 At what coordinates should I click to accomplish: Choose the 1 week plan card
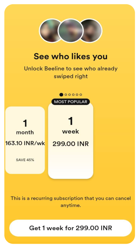[x=71, y=141]
